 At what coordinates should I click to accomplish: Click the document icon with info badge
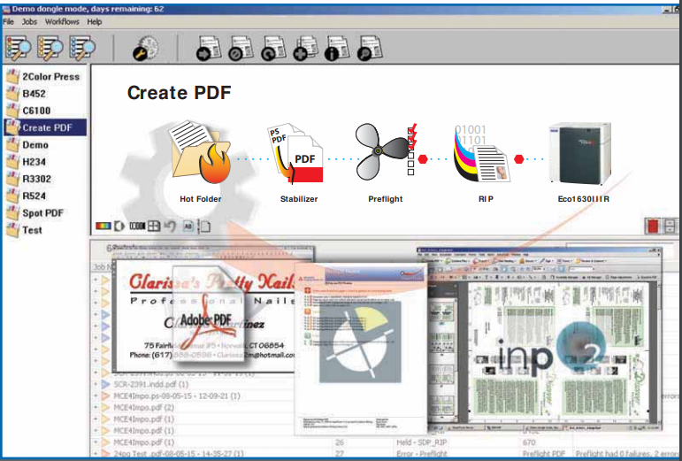click(x=338, y=48)
